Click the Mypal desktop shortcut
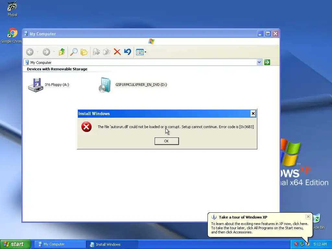332x249 pixels. [12, 9]
